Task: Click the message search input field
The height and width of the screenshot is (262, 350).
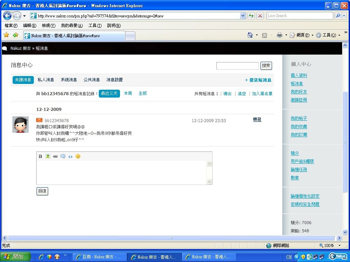Action: tap(237, 66)
